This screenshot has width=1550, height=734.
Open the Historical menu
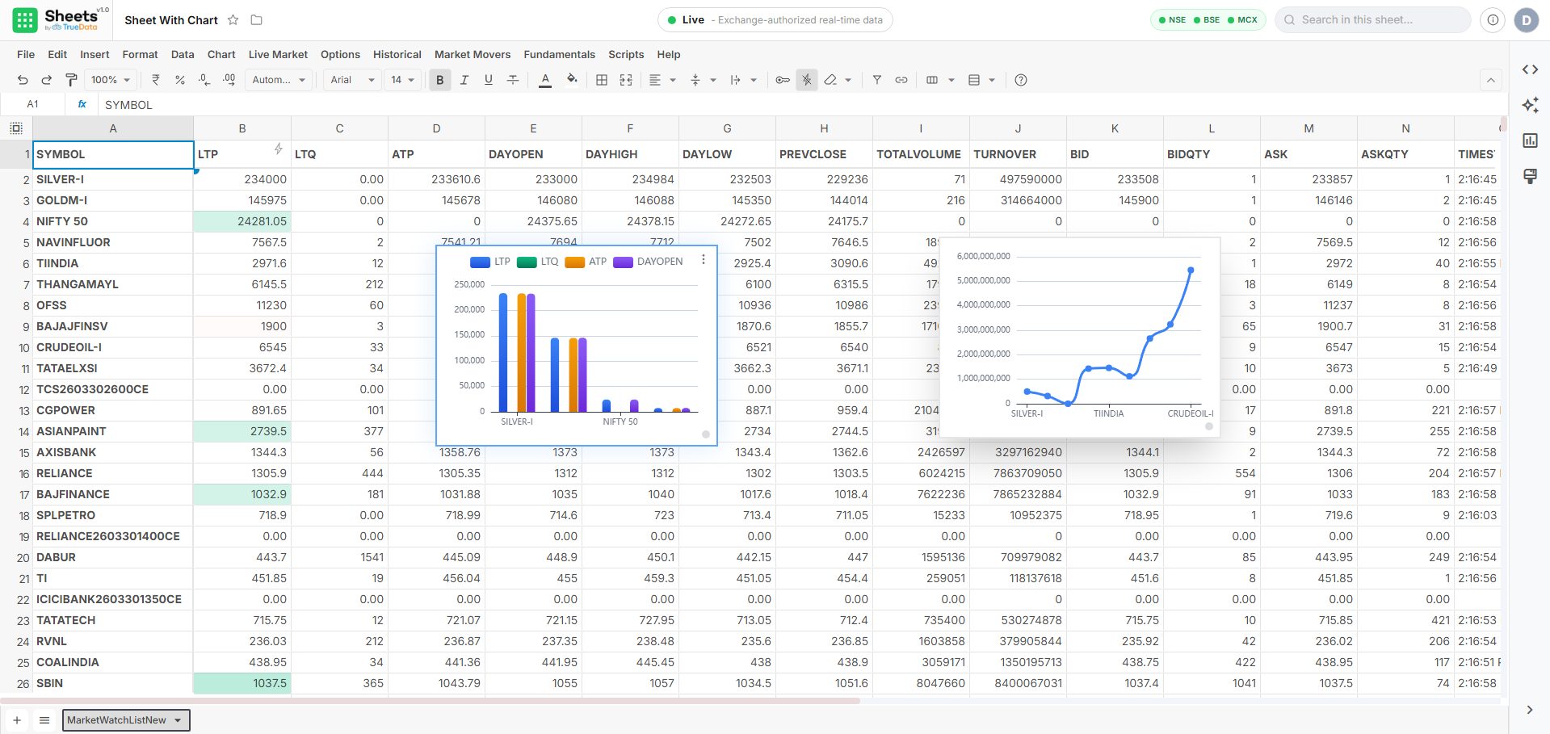pos(397,54)
